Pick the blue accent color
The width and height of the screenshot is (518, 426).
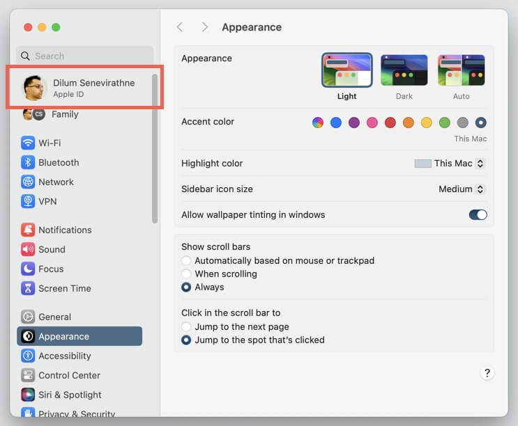[x=336, y=123]
